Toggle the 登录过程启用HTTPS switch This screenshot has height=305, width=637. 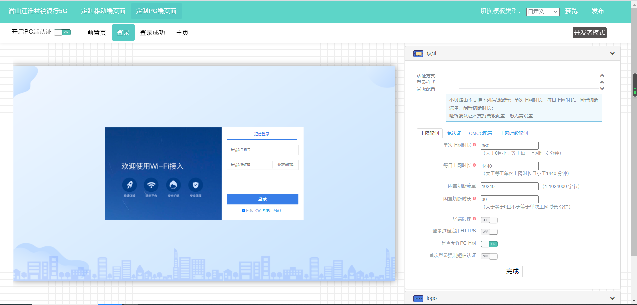pos(489,232)
